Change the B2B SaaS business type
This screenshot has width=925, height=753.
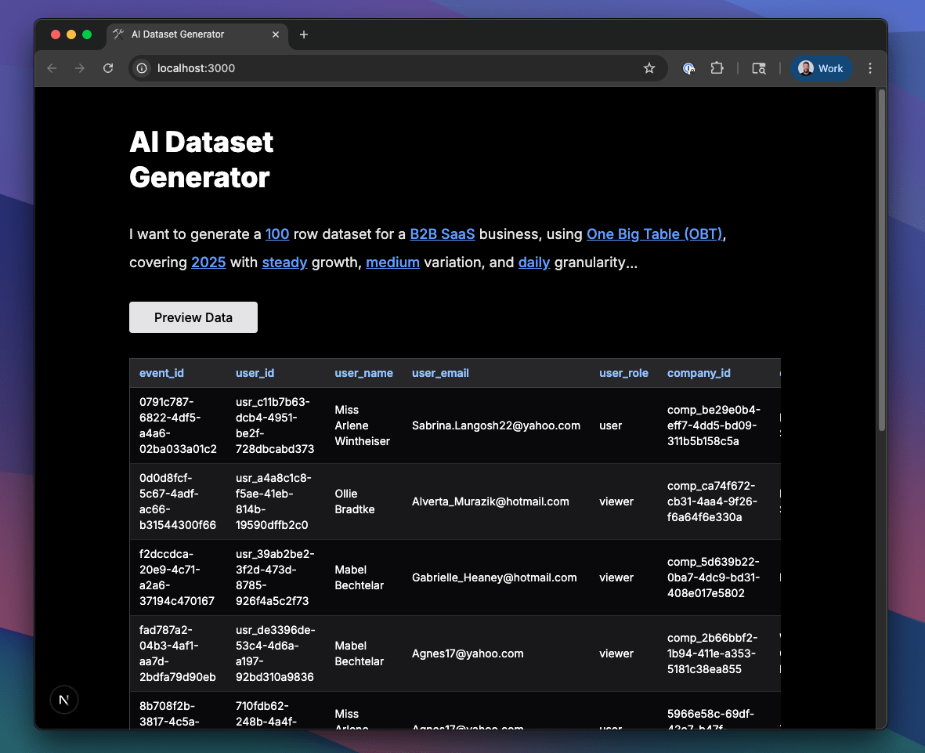point(443,234)
